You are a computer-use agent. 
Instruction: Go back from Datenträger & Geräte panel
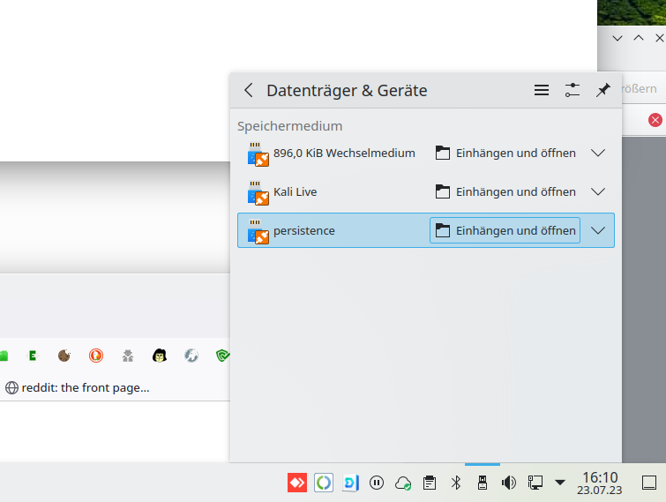tap(249, 90)
